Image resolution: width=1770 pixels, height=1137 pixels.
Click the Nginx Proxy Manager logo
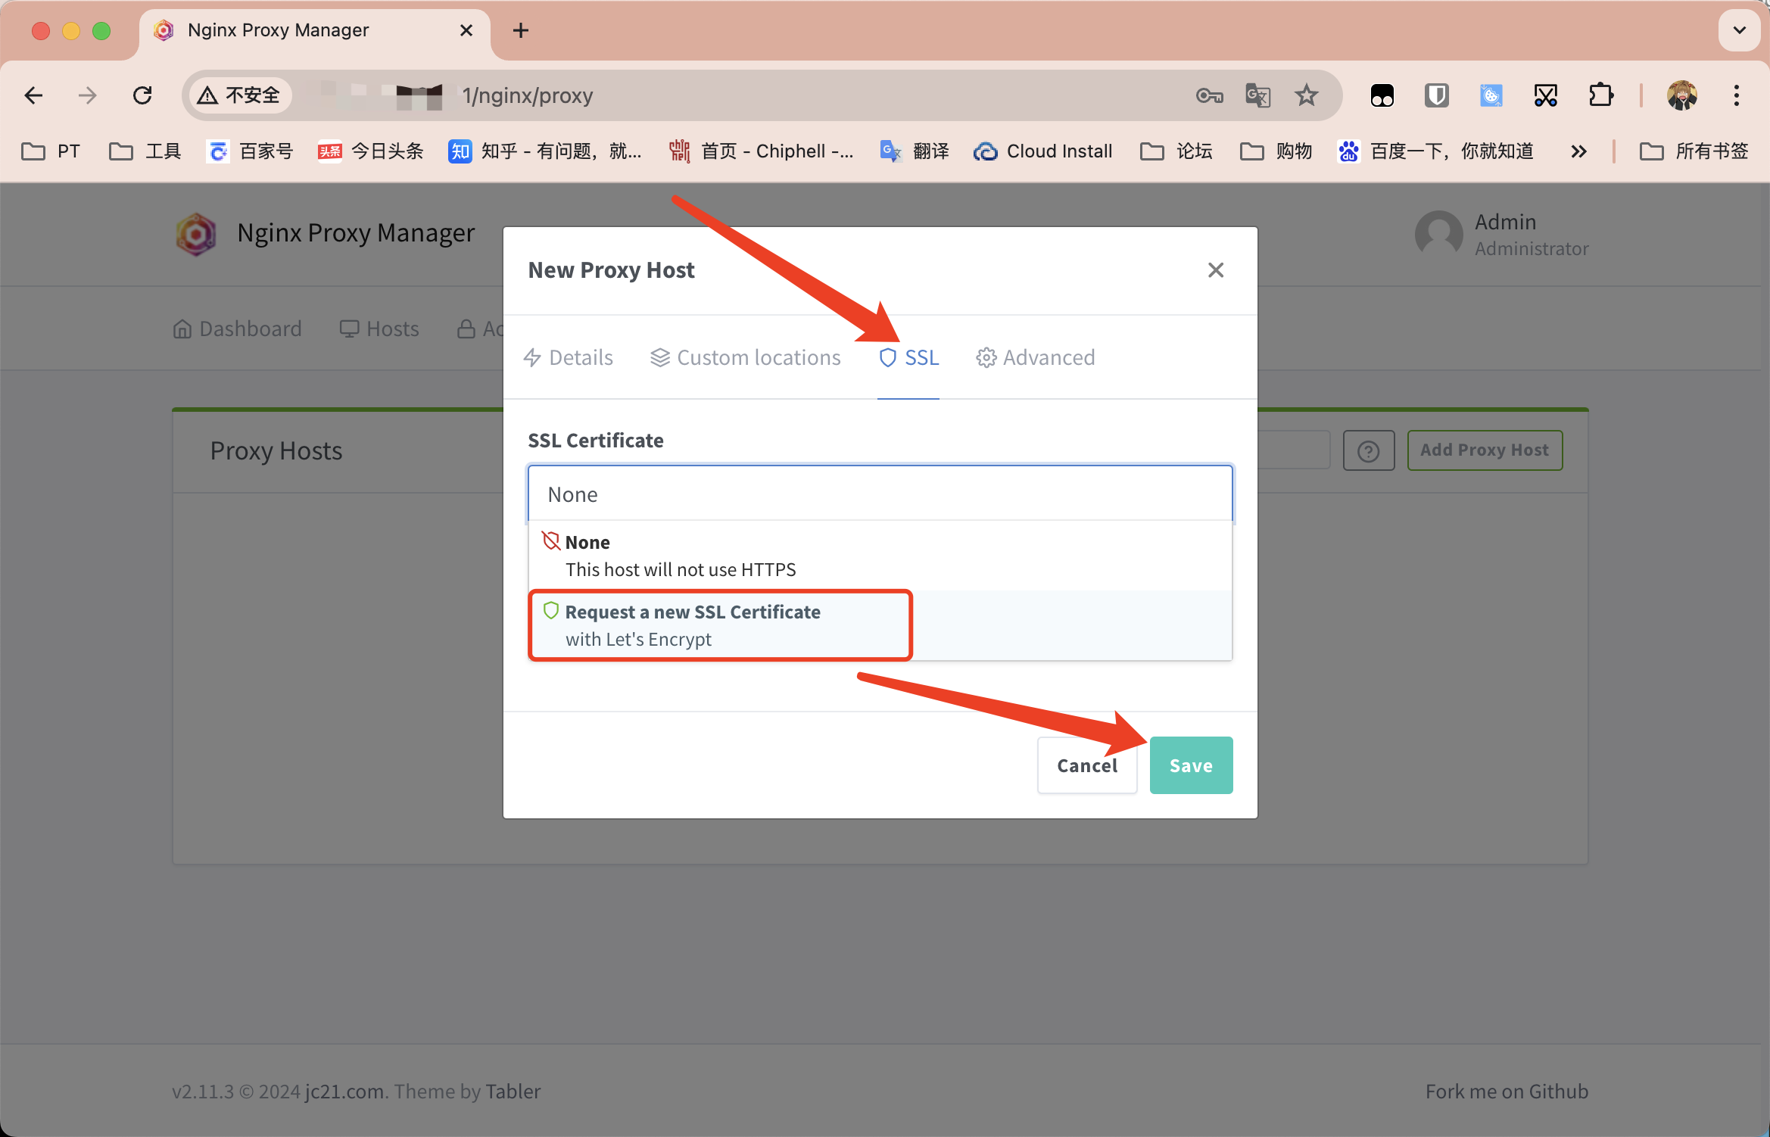pos(196,234)
